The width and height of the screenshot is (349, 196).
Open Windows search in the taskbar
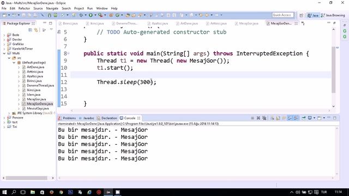pyautogui.click(x=14, y=192)
